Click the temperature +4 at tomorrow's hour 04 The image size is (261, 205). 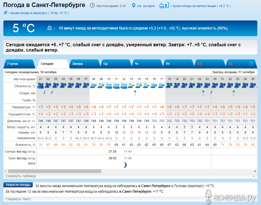coord(245,107)
